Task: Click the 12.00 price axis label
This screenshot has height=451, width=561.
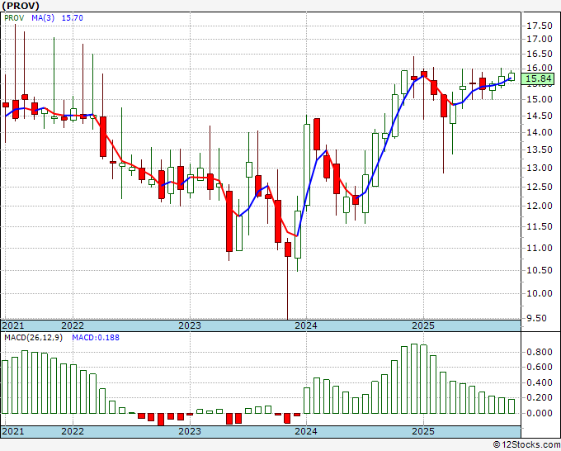Action: 540,206
